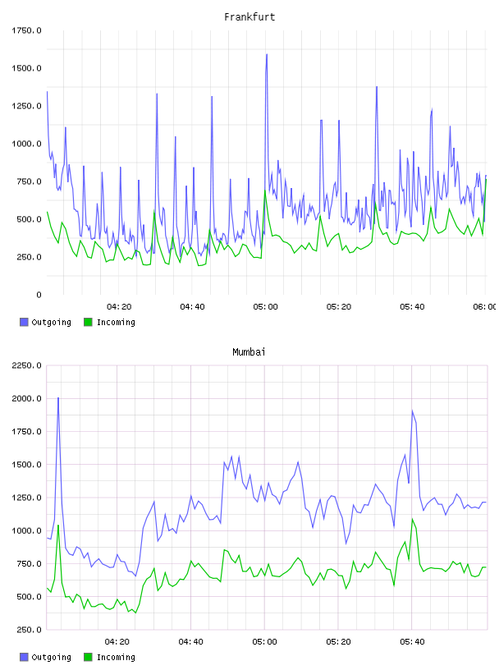
Task: Click the 2000.0 axis value on Mumbai chart
Action: pyautogui.click(x=26, y=398)
